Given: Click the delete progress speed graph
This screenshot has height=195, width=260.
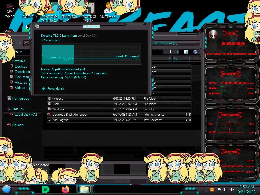Looking at the screenshot, I should [91, 55].
